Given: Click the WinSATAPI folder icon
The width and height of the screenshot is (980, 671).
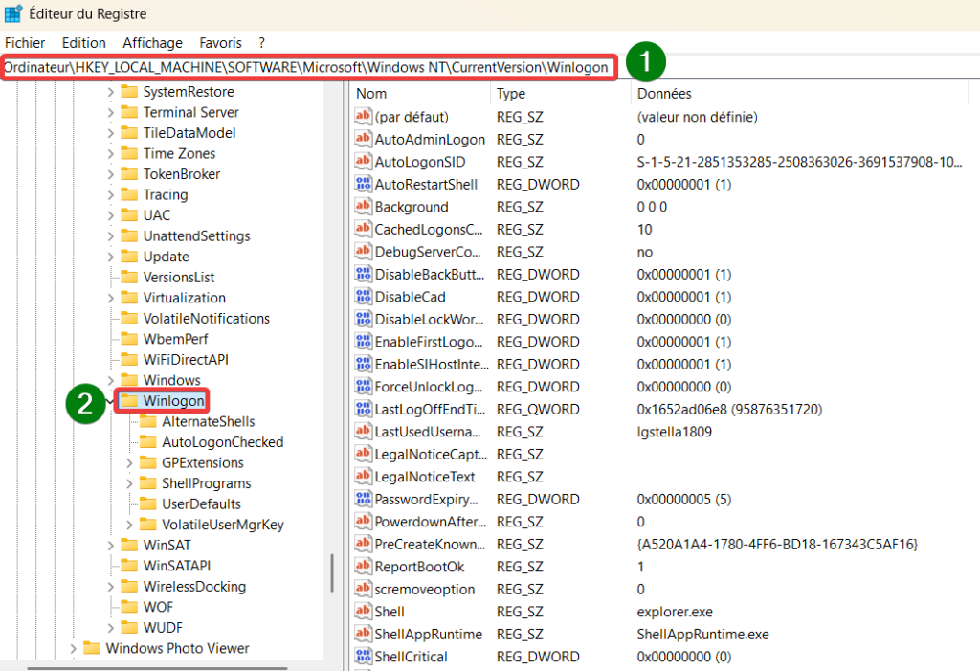Looking at the screenshot, I should click(x=129, y=566).
